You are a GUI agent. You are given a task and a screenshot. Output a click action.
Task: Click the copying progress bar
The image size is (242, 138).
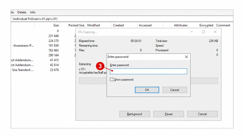point(148,81)
